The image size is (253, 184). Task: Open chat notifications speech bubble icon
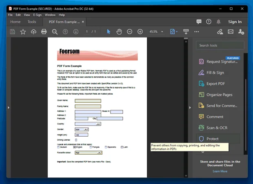tap(199, 22)
